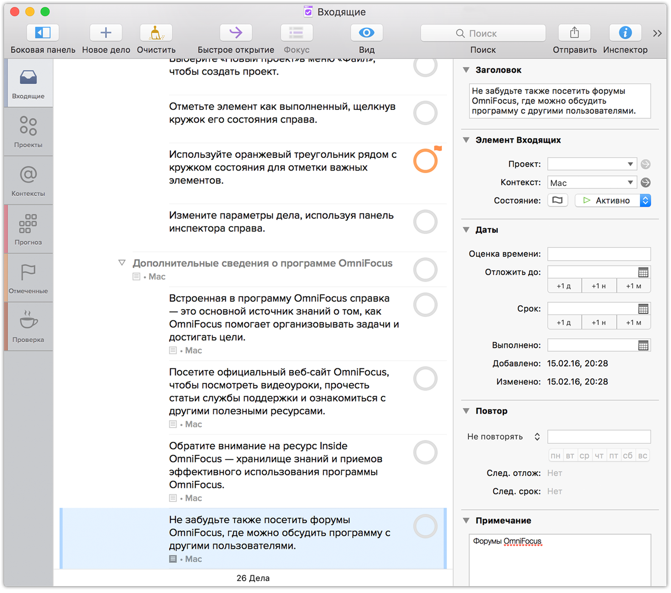Click the Отправить share icon
This screenshot has height=593, width=671.
click(574, 33)
